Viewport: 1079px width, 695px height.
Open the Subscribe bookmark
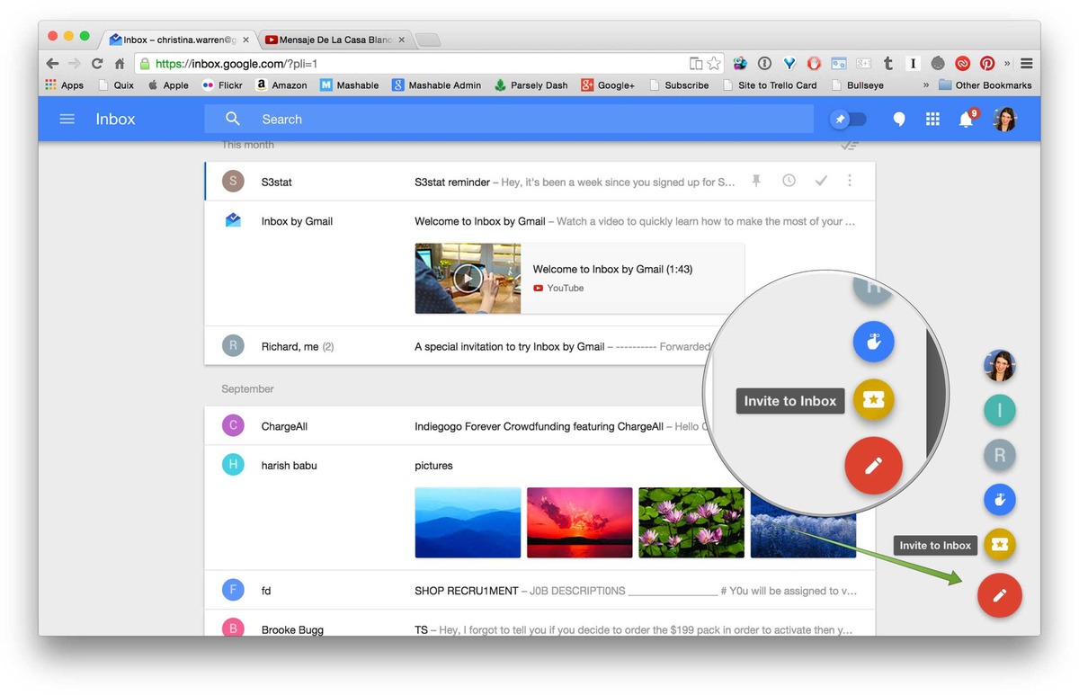click(678, 85)
